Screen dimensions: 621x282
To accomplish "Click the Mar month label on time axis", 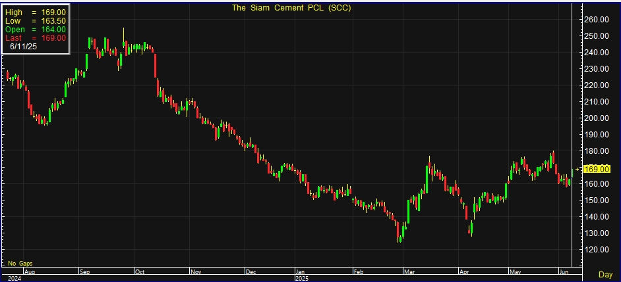I will (408, 271).
